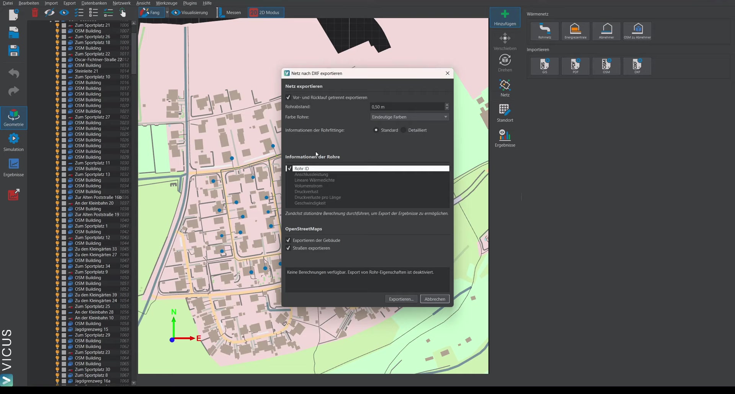Click the Abbrechen button
This screenshot has width=735, height=394.
point(434,299)
